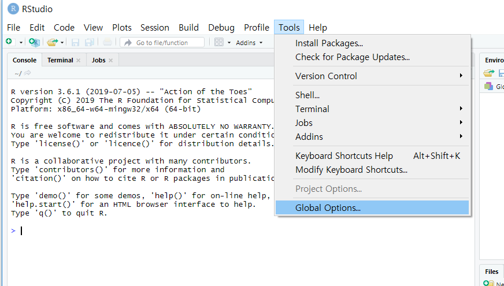Image resolution: width=504 pixels, height=286 pixels.
Task: Open the Build menu
Action: [x=188, y=28]
